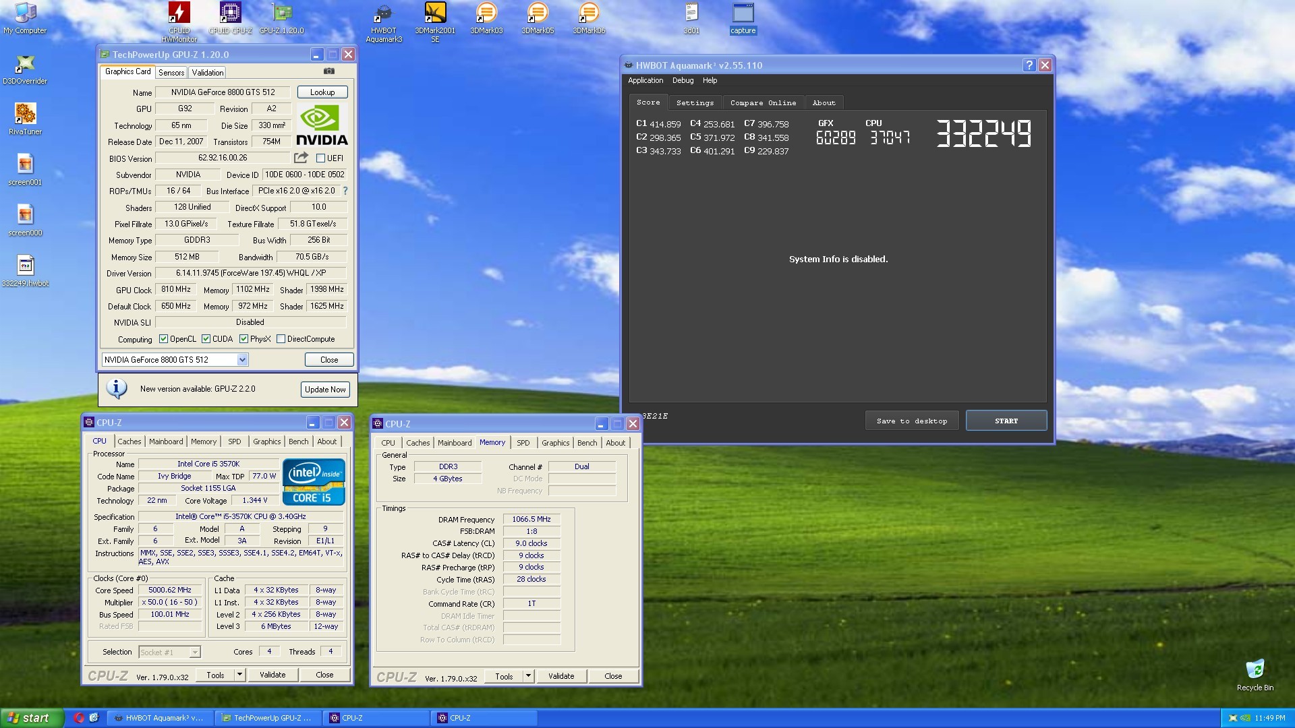The image size is (1295, 728).
Task: Click Opera icon in quick launch
Action: 79,718
